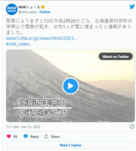Image resolution: width=136 pixels, height=151 pixels.
Task: Open the 7:11 AM Jan 13, 2023 timestamp
Action: (23, 127)
